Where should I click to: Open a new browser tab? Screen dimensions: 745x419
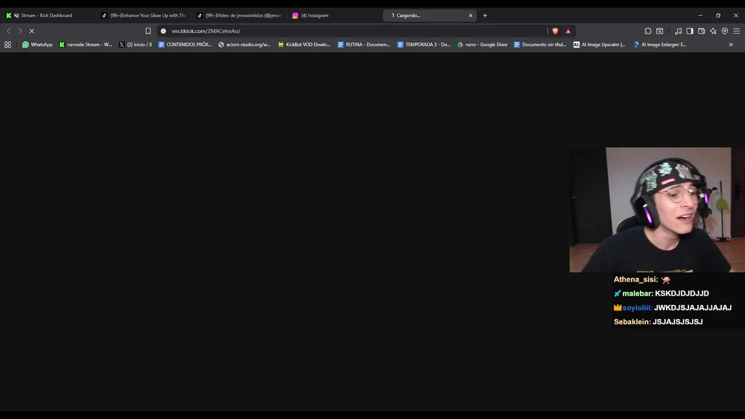click(485, 15)
